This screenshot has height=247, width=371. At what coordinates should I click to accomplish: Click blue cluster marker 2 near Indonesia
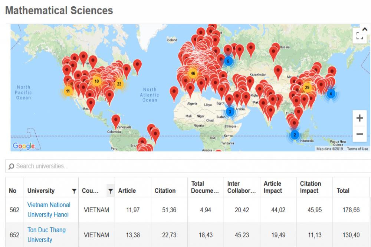click(x=295, y=135)
